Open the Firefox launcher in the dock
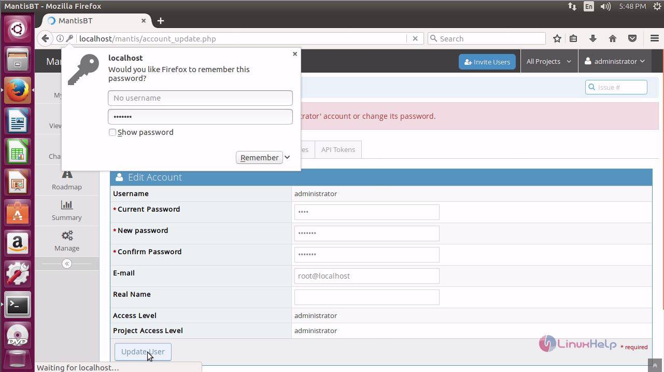The width and height of the screenshot is (664, 372). [x=18, y=90]
